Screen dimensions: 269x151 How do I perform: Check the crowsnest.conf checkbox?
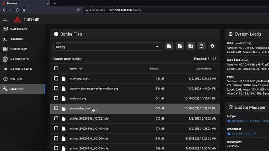tap(56, 78)
